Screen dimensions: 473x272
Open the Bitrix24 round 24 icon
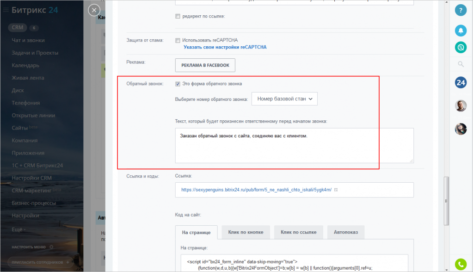[x=461, y=82]
